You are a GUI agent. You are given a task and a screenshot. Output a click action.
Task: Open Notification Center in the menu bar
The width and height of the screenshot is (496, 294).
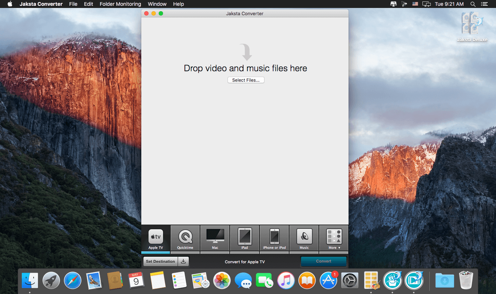click(x=484, y=4)
